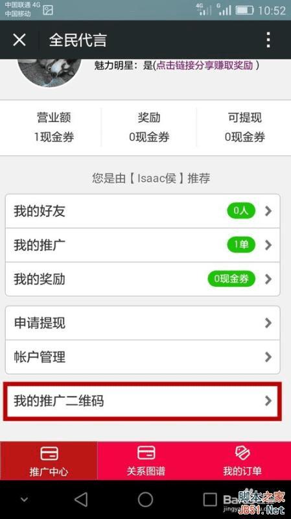The image size is (291, 519).
Task: Expand 我的奖励 row chevron
Action: [268, 280]
